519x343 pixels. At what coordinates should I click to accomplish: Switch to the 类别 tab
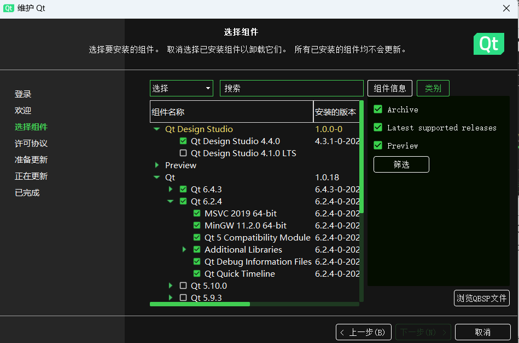pyautogui.click(x=433, y=88)
